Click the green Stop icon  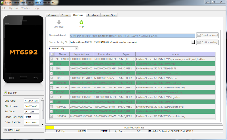click(x=81, y=22)
